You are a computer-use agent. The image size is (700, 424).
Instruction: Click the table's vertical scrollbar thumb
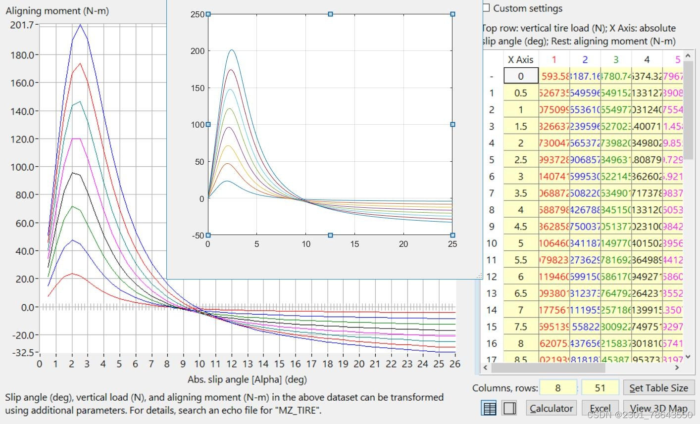[688, 110]
